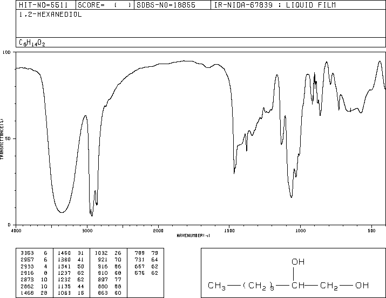Select the 1380 peak table entry
The width and height of the screenshot is (386, 298).
click(x=71, y=259)
